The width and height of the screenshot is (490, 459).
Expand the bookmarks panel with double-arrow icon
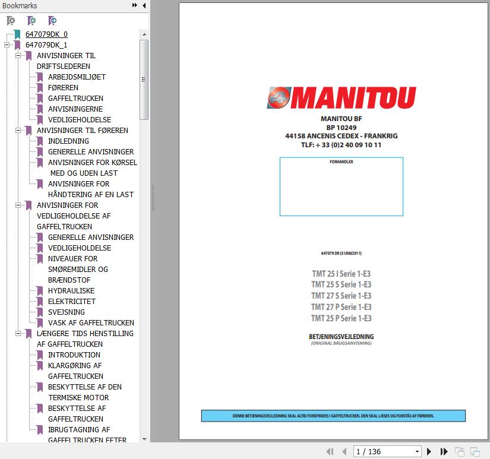click(135, 5)
